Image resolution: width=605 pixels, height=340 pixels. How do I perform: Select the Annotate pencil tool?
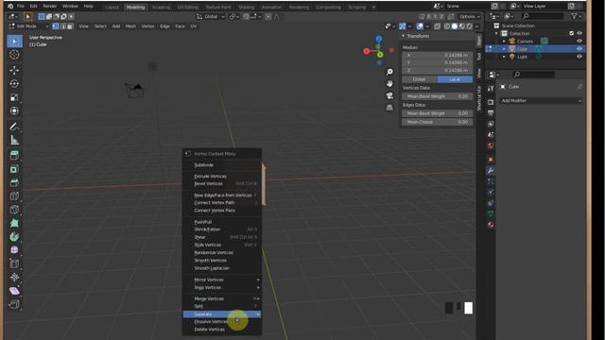point(15,127)
